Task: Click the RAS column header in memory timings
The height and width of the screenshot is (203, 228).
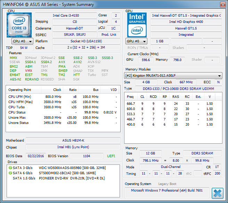Action: 176,97
